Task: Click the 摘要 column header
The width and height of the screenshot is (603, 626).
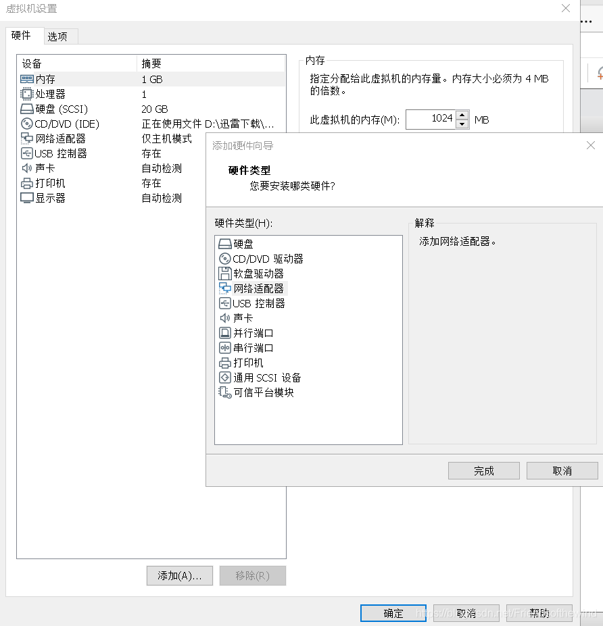Action: (211, 63)
